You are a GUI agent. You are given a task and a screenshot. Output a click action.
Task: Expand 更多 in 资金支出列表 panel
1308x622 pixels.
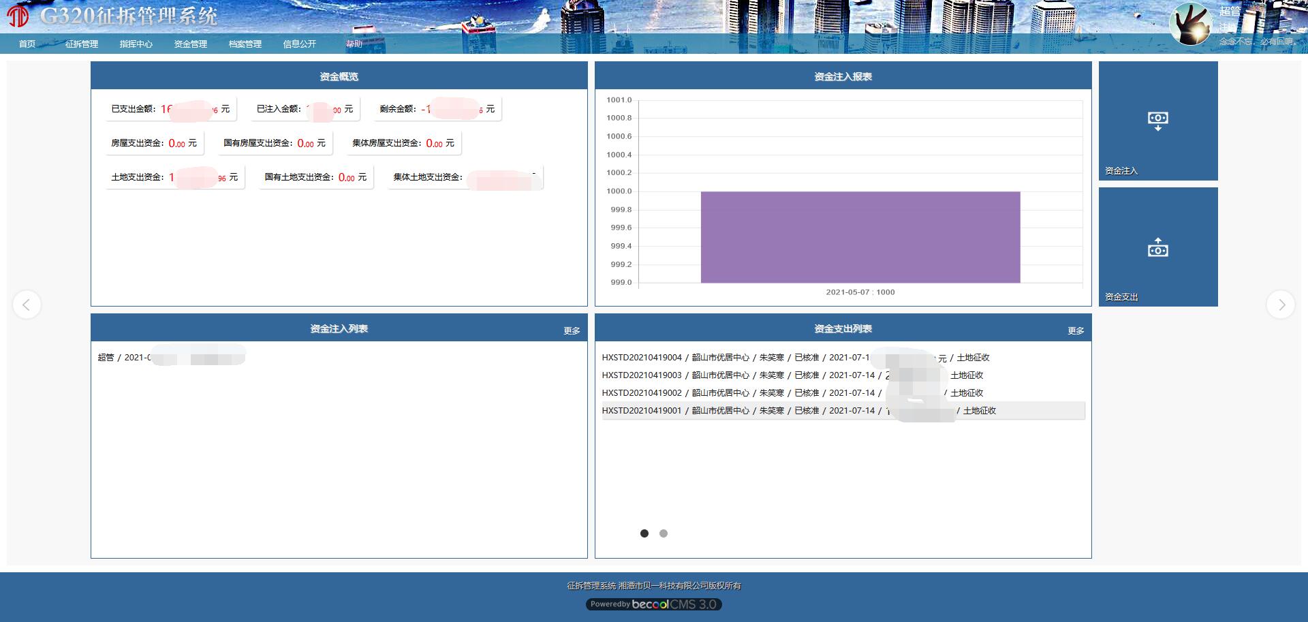[x=1076, y=330]
